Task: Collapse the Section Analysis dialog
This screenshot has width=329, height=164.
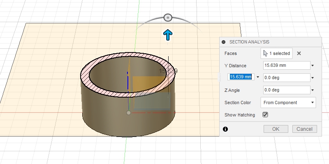Action: click(224, 42)
